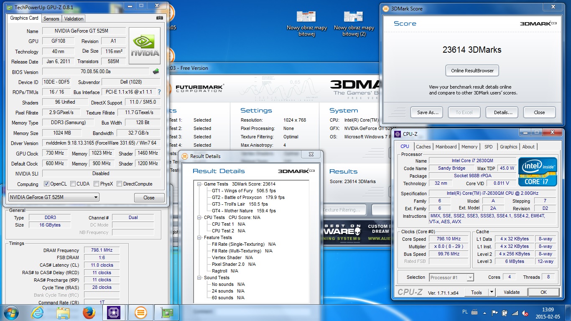This screenshot has width=571, height=321.
Task: Select GT2 - Battle of Proxycon row
Action: click(x=248, y=197)
